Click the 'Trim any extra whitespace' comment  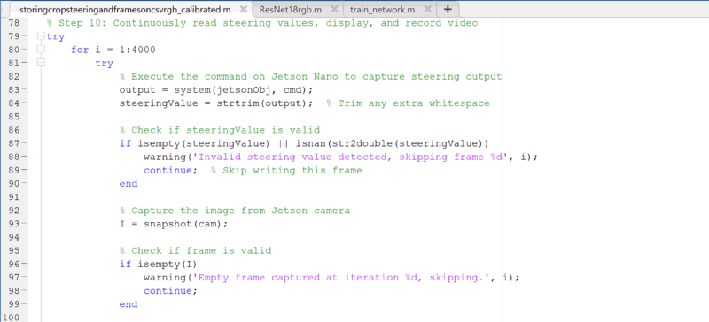pyautogui.click(x=408, y=103)
